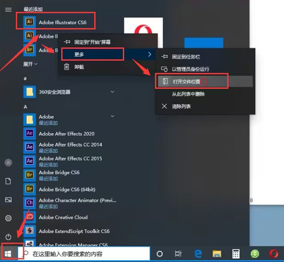Expand the 360安全浏览器 folder chevron
Viewport: 284px width, 262px height.
(x=113, y=92)
